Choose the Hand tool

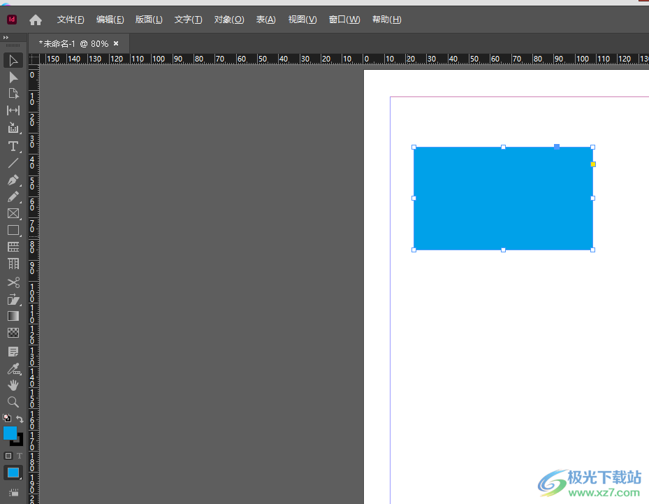click(x=13, y=385)
